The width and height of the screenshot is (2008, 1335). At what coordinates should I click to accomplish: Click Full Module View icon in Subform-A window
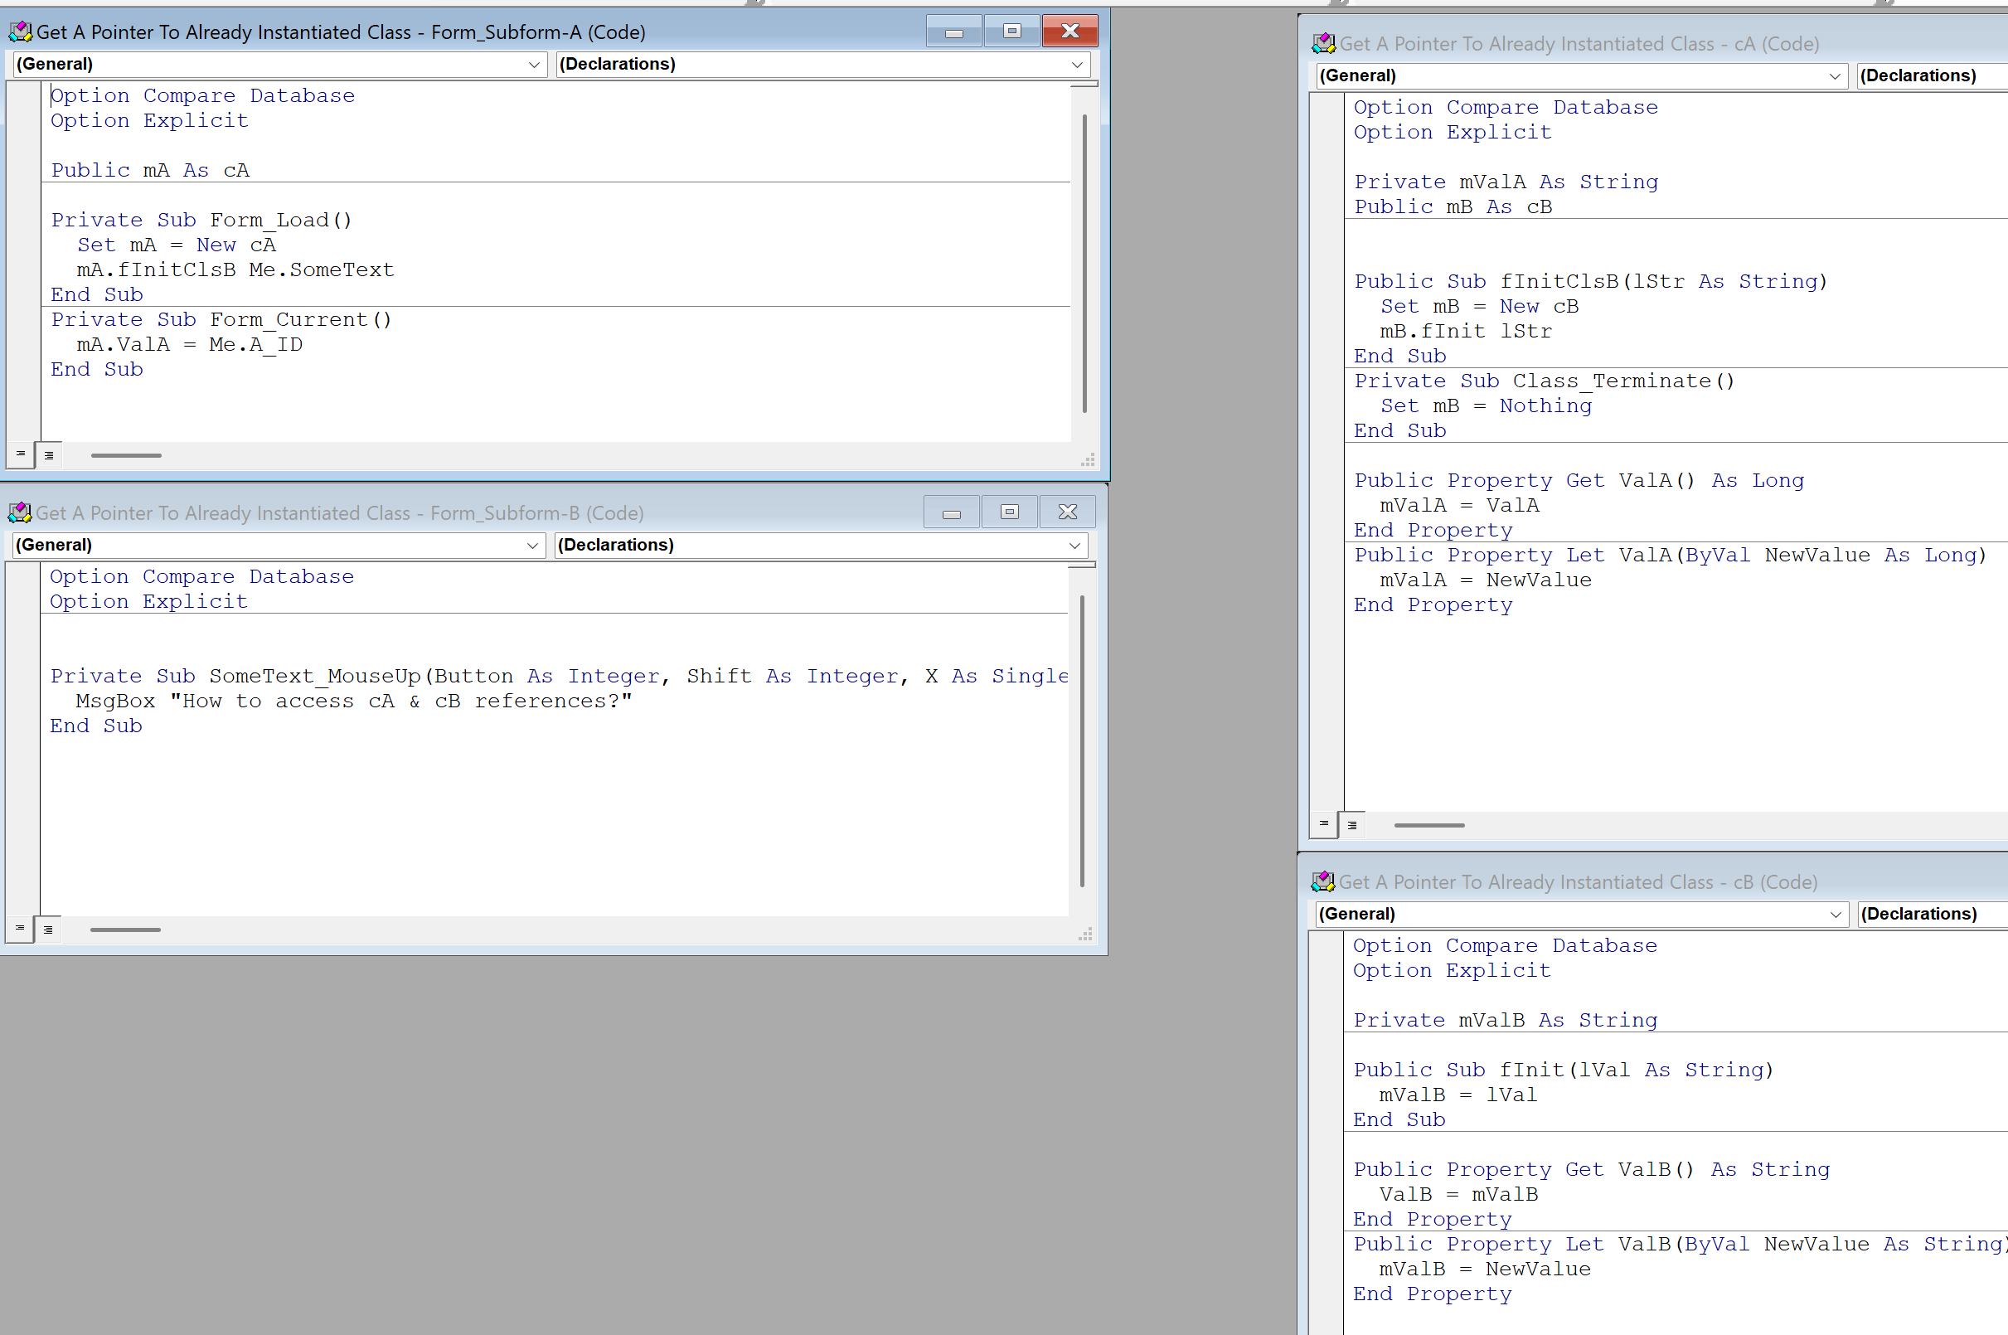(x=49, y=455)
